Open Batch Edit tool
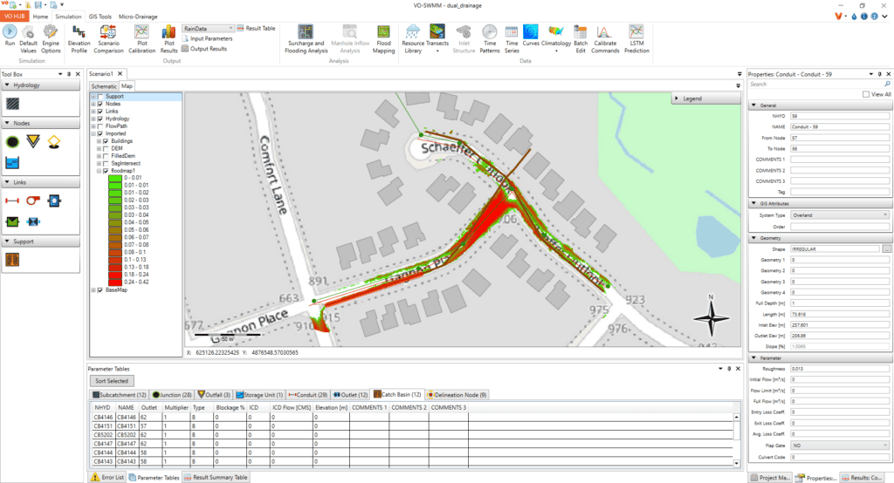The width and height of the screenshot is (894, 483). pyautogui.click(x=581, y=38)
